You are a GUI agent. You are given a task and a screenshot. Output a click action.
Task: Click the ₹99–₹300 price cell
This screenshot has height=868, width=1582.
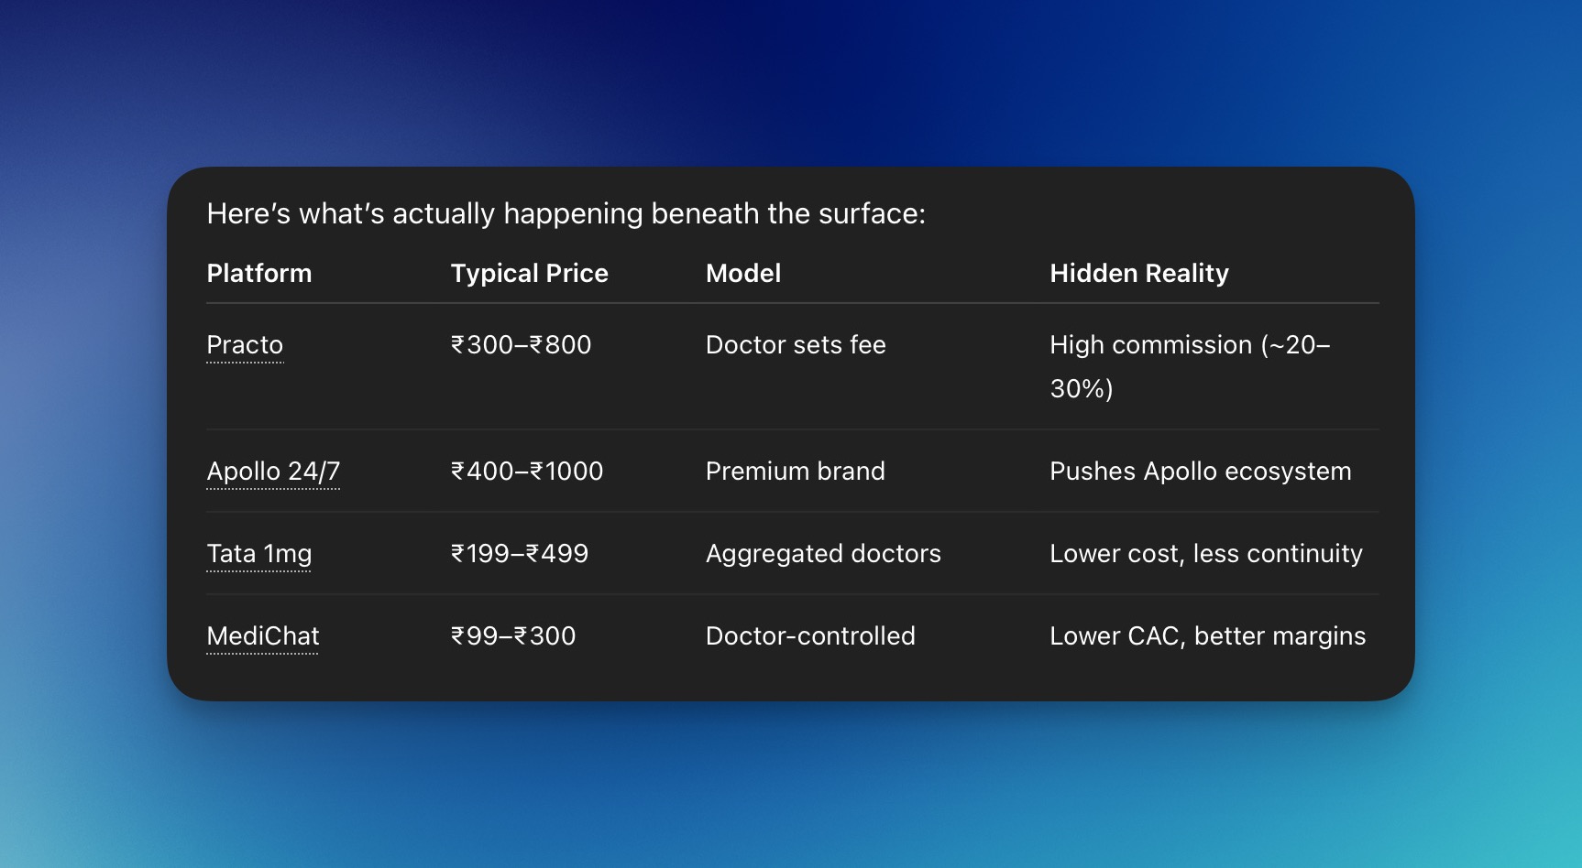coord(512,636)
